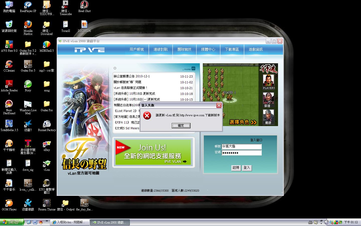
Task: Select the Head Shot desktop icon
Action: pos(84,7)
